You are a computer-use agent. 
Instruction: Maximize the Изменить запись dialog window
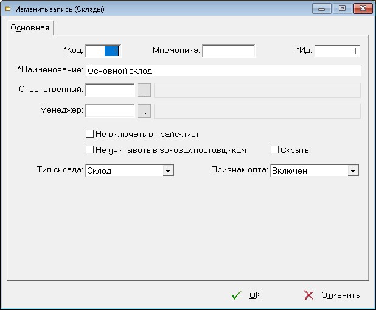tap(341, 9)
